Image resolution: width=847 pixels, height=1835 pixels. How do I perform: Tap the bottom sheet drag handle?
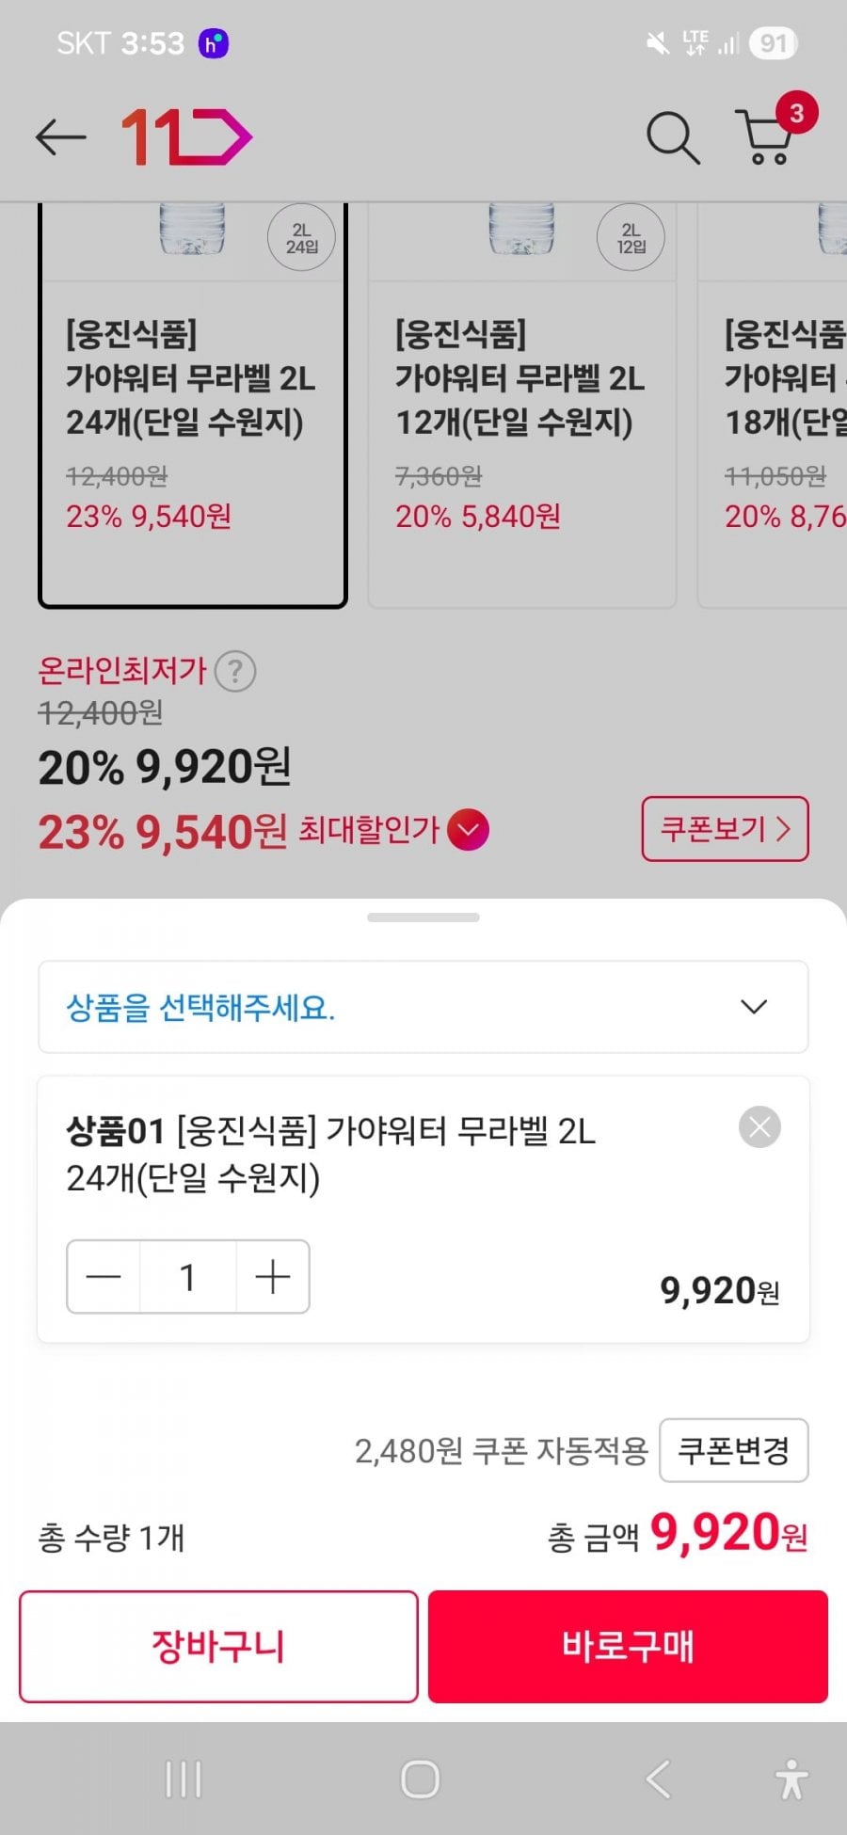[x=423, y=917]
